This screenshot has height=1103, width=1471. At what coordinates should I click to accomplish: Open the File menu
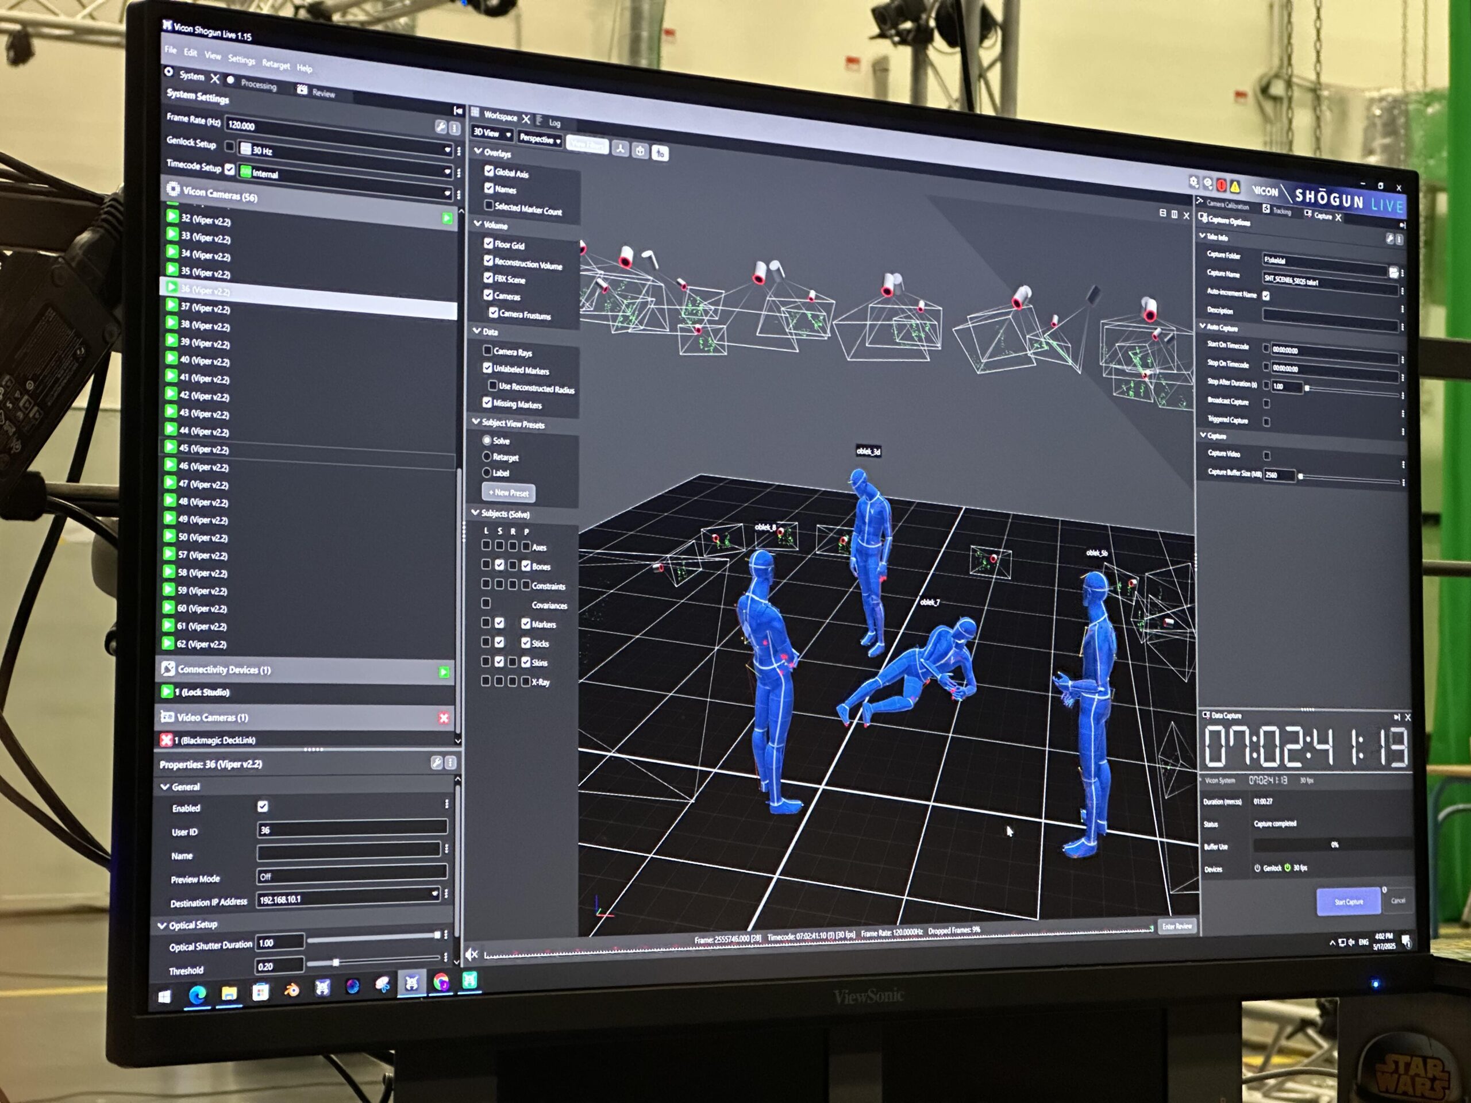pyautogui.click(x=171, y=50)
